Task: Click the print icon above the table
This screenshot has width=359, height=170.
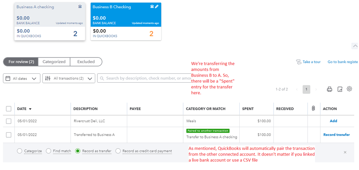Action: click(330, 89)
